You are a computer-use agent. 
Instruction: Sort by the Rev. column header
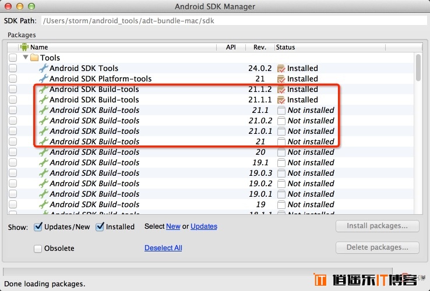(260, 47)
